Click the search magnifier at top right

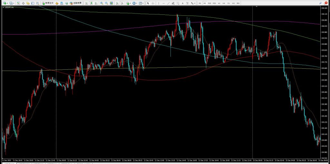[x=320, y=3]
